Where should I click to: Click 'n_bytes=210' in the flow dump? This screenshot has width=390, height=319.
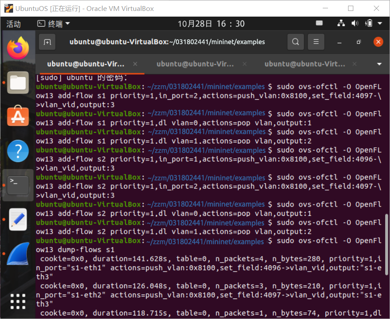296,286
